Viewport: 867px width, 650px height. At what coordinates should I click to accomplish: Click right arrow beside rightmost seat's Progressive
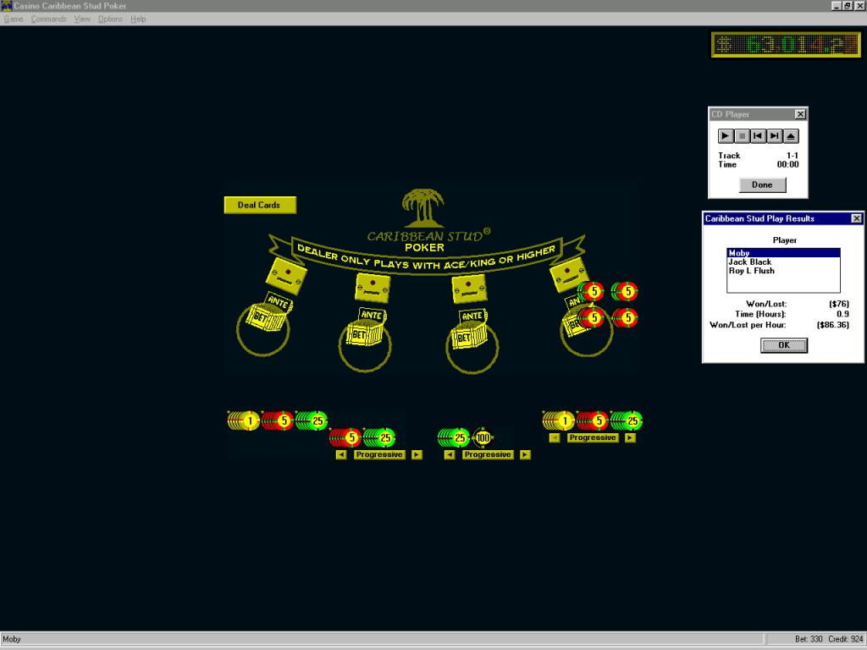coord(630,438)
